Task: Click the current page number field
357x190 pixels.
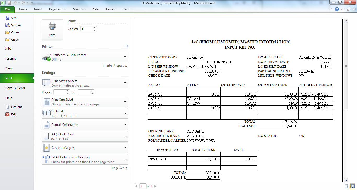Action: 143,186
